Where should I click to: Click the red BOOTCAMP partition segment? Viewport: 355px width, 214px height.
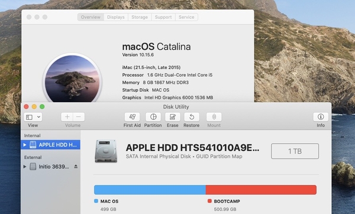click(x=261, y=190)
